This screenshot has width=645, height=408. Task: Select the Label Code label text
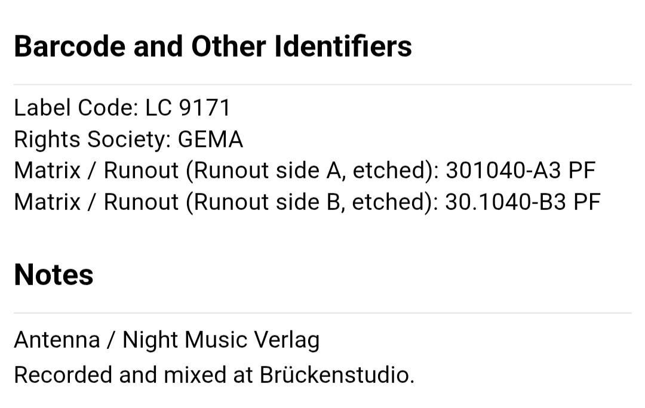coord(76,108)
